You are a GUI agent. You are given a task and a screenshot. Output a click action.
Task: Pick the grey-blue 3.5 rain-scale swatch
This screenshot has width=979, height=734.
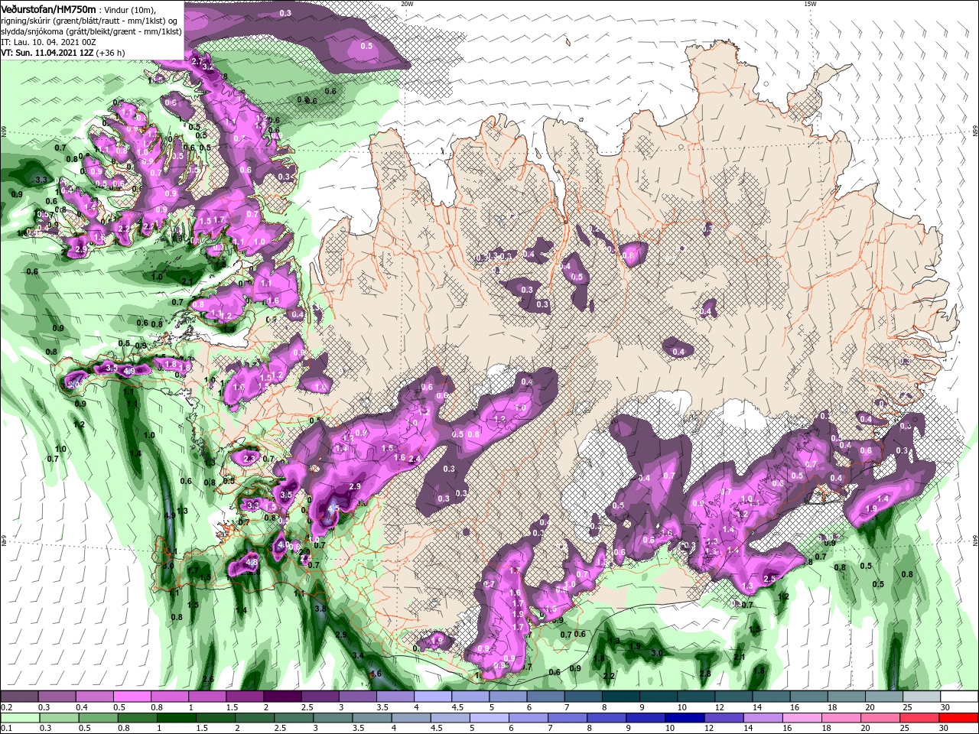pos(372,718)
